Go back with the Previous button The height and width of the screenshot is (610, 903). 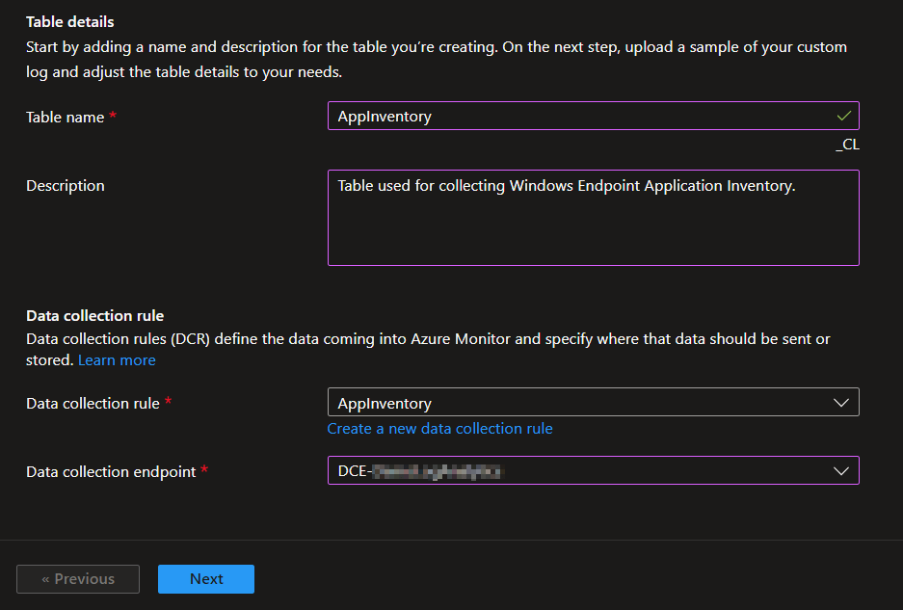pos(78,579)
